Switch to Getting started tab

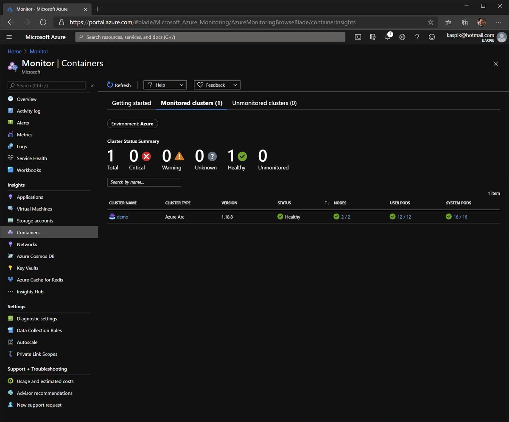tap(131, 103)
